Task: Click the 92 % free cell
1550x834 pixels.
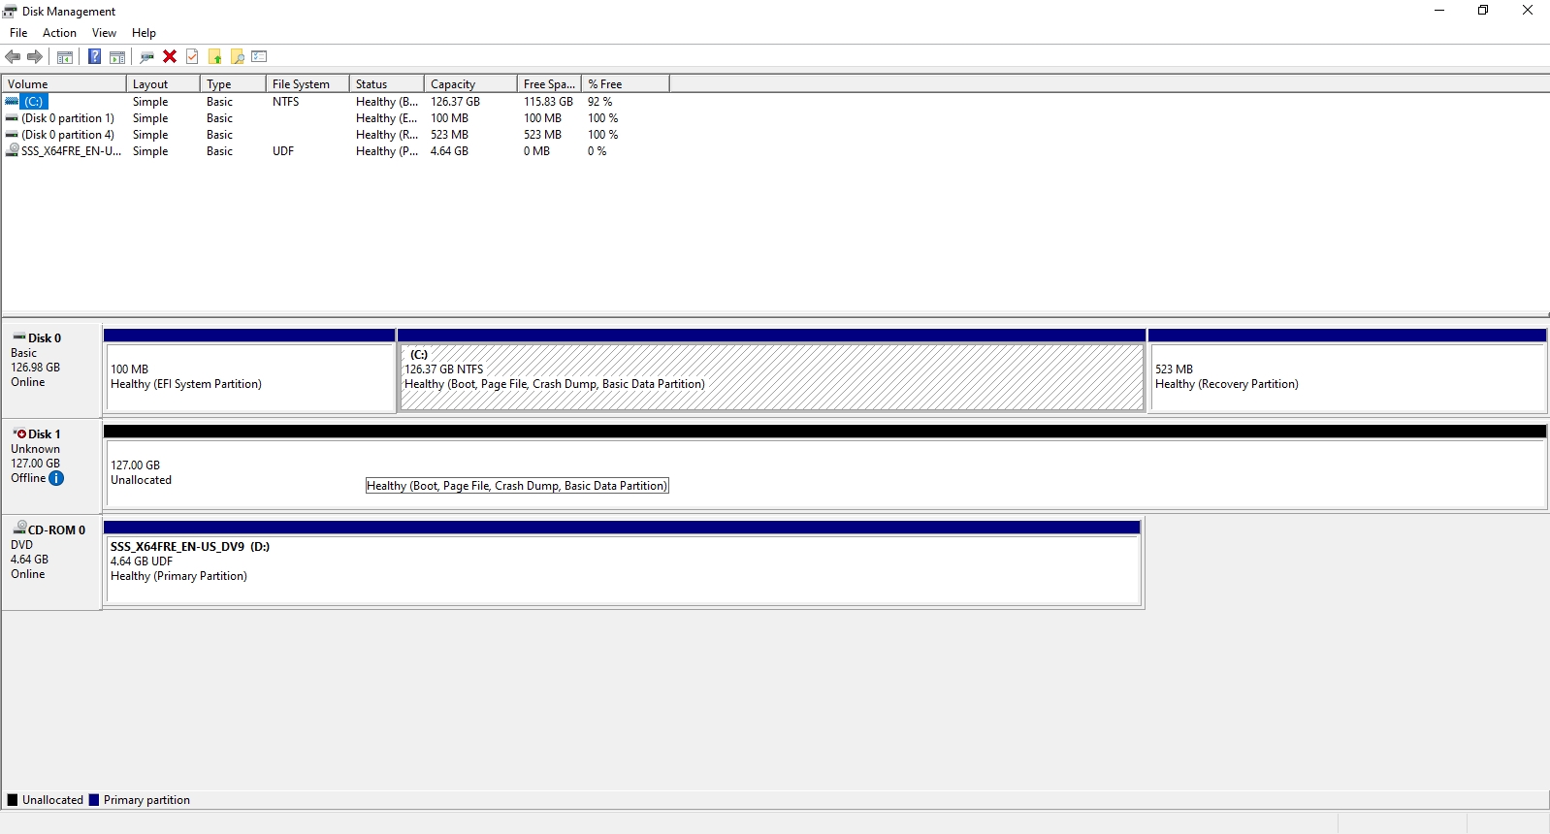Action: pos(600,102)
